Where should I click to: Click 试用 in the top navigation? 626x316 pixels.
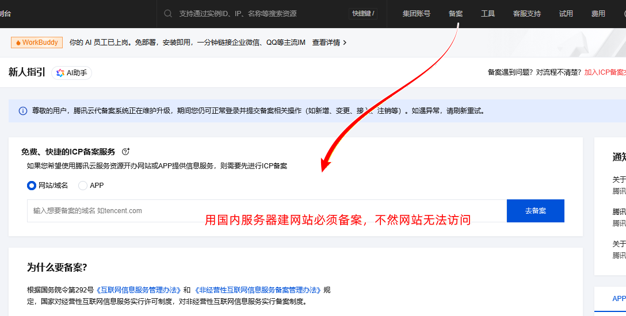pyautogui.click(x=566, y=13)
